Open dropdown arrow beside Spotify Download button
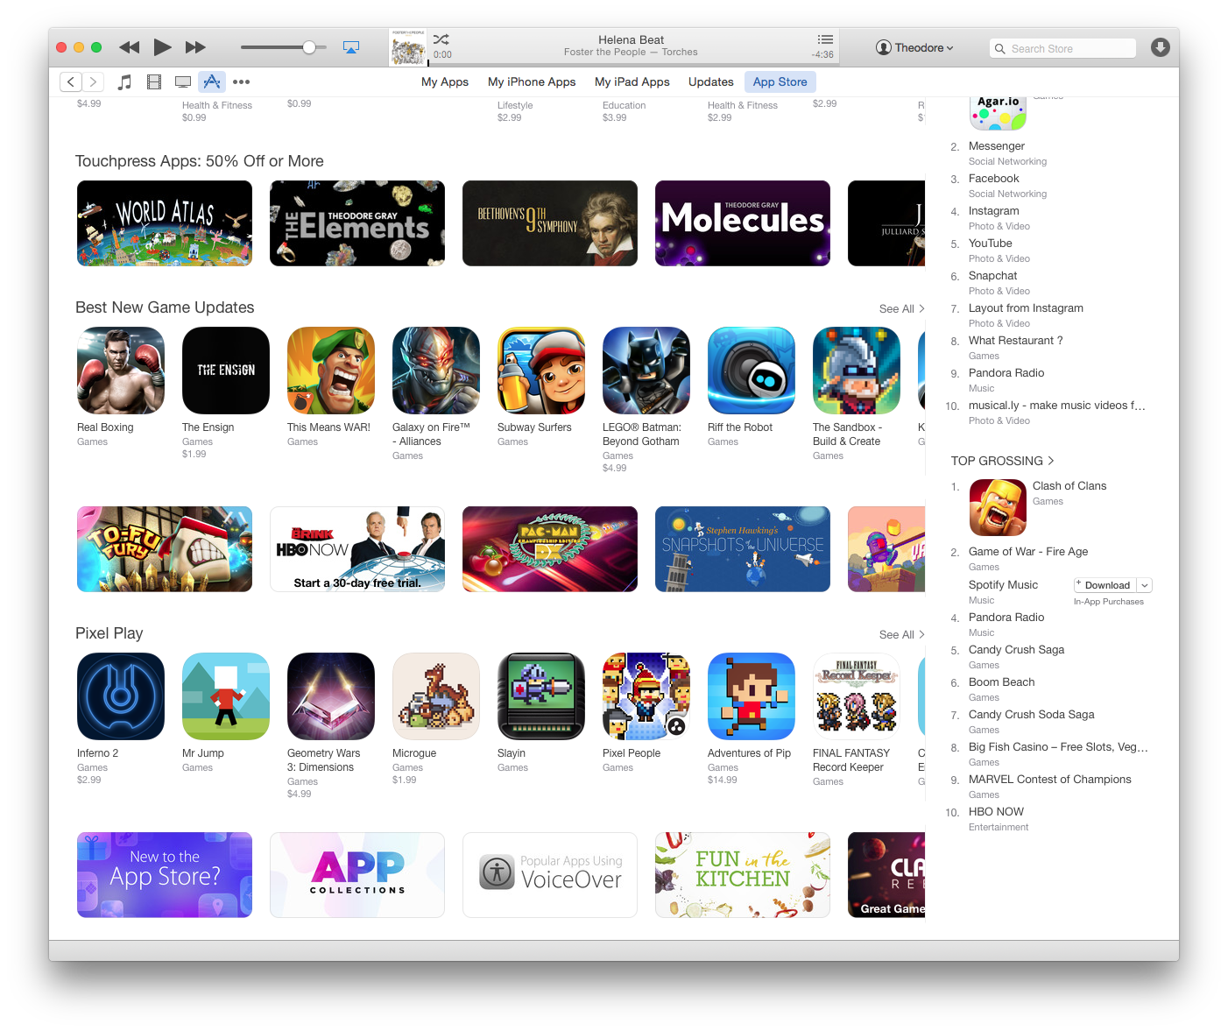The image size is (1228, 1031). (1145, 585)
